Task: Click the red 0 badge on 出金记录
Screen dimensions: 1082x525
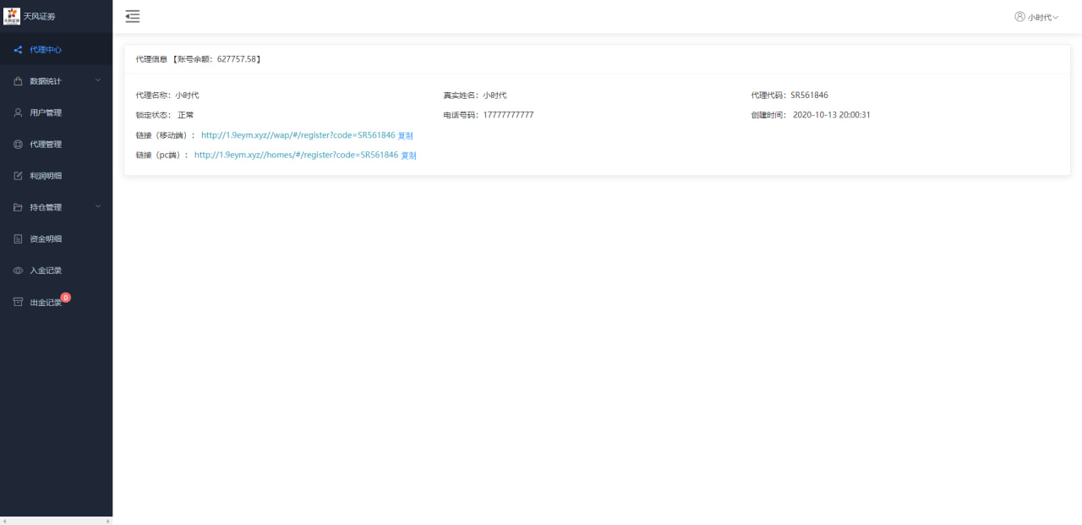Action: (x=66, y=298)
